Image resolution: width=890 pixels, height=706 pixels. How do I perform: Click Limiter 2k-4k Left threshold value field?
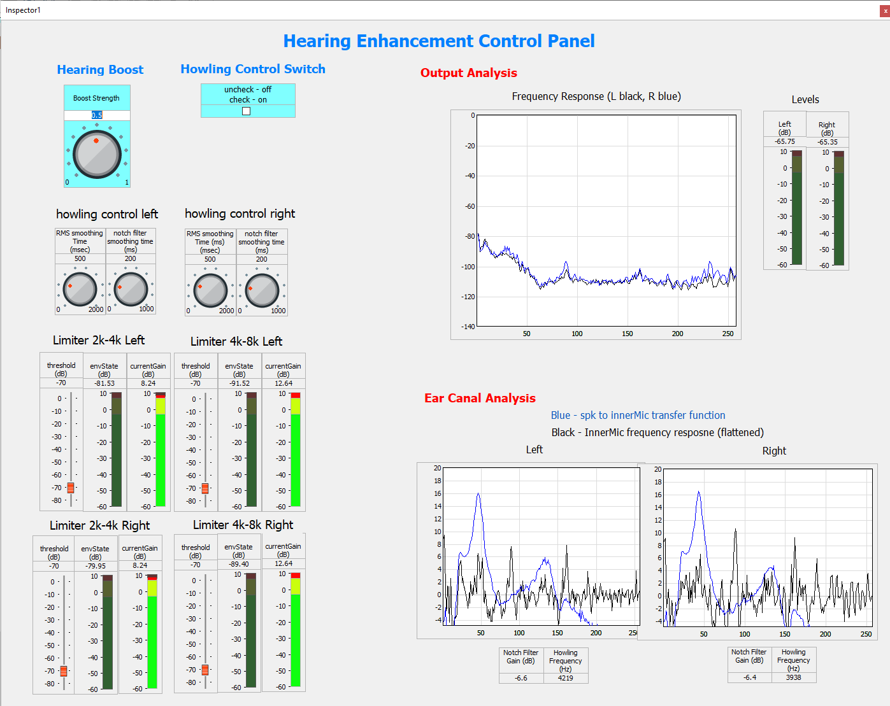click(x=61, y=383)
